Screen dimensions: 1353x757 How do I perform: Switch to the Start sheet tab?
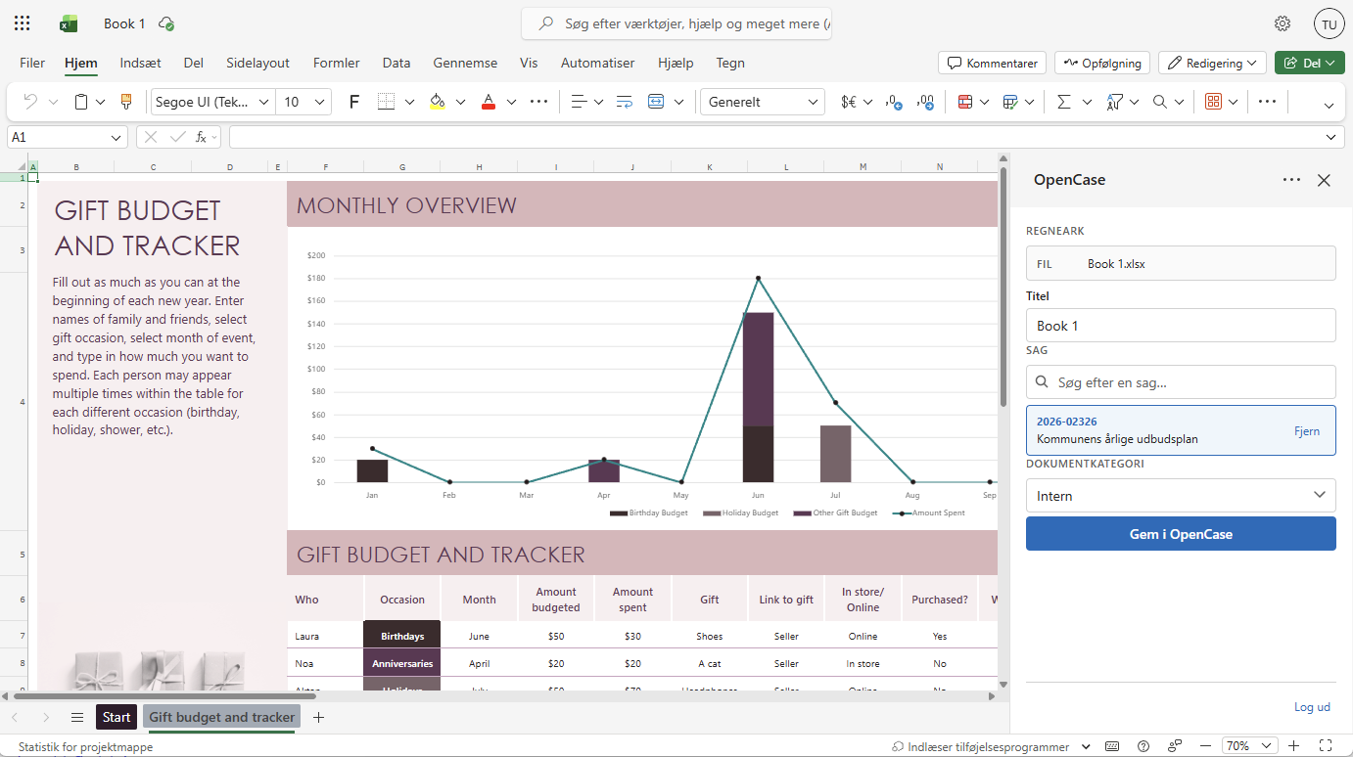click(x=116, y=717)
